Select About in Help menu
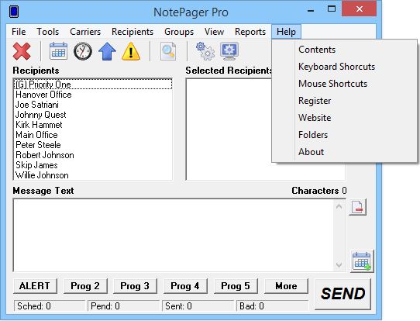420x321 pixels. click(x=345, y=152)
